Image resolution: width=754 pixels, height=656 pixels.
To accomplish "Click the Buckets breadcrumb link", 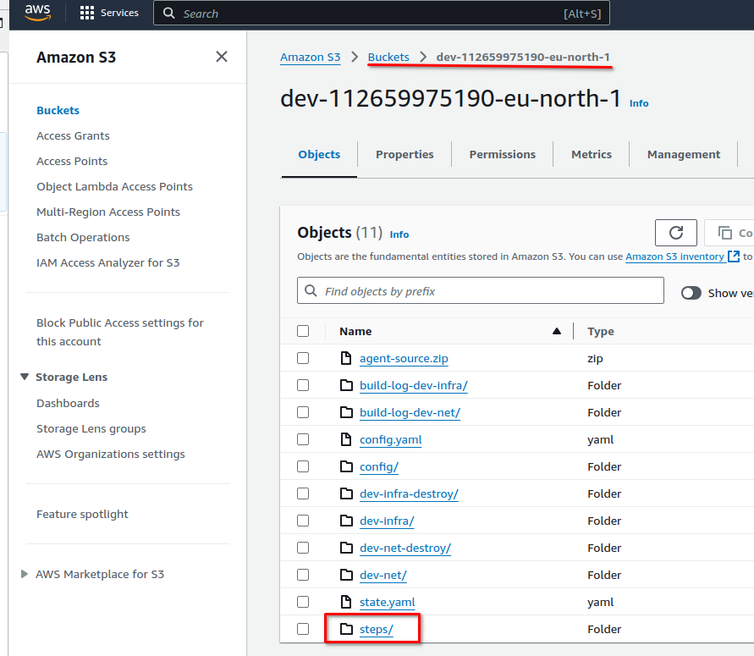I will point(388,57).
